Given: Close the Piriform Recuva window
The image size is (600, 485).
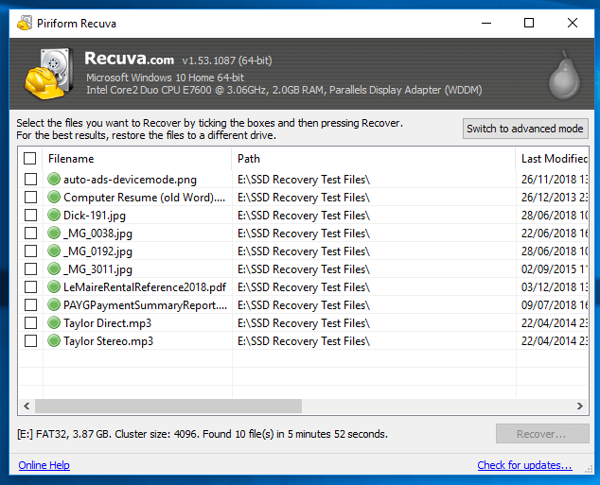Looking at the screenshot, I should [x=573, y=23].
